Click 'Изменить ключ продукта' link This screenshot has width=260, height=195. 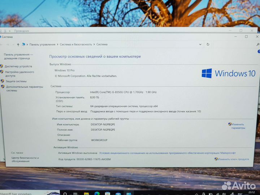point(233,159)
